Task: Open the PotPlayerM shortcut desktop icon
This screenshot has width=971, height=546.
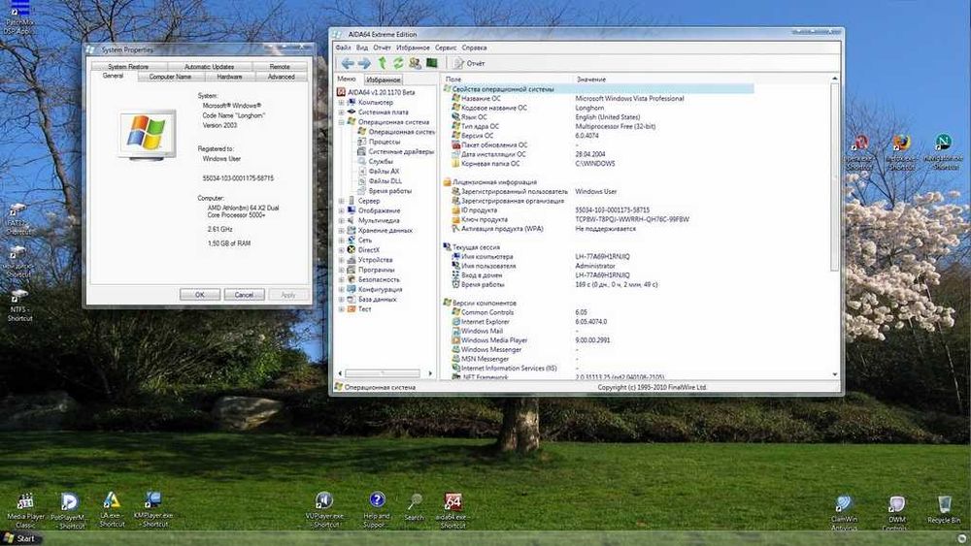Action: click(x=68, y=511)
